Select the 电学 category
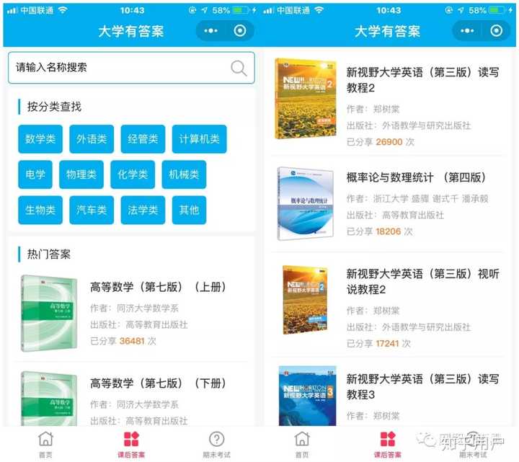The height and width of the screenshot is (462, 519). pyautogui.click(x=35, y=174)
